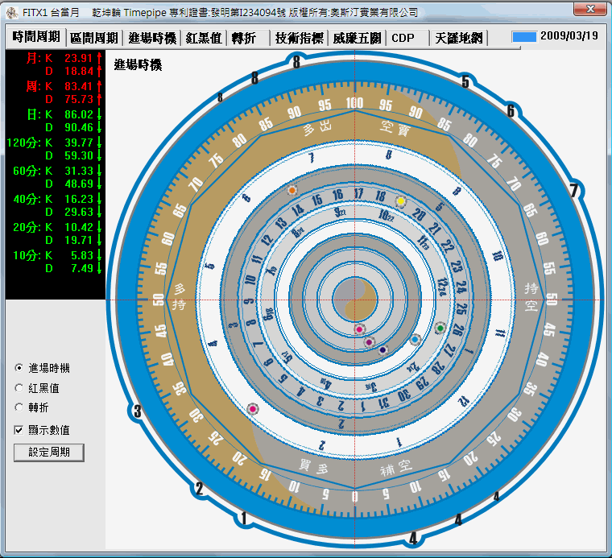Viewport: 612px width, 558px height.
Task: Open the 區間周期 tab
Action: 93,38
